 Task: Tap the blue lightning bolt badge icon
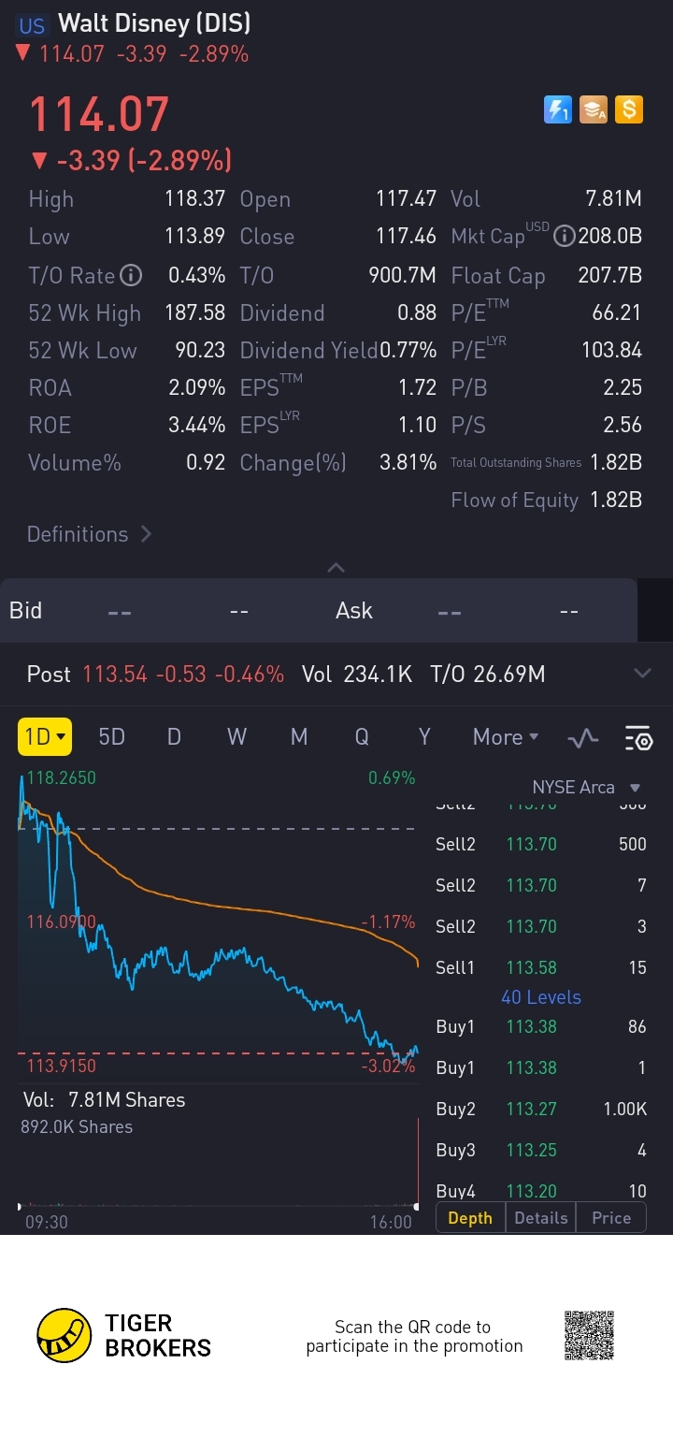coord(557,110)
